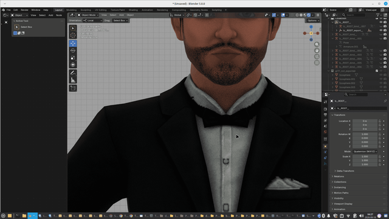Activate the Scale tool
This screenshot has height=219, width=389.
[x=73, y=58]
